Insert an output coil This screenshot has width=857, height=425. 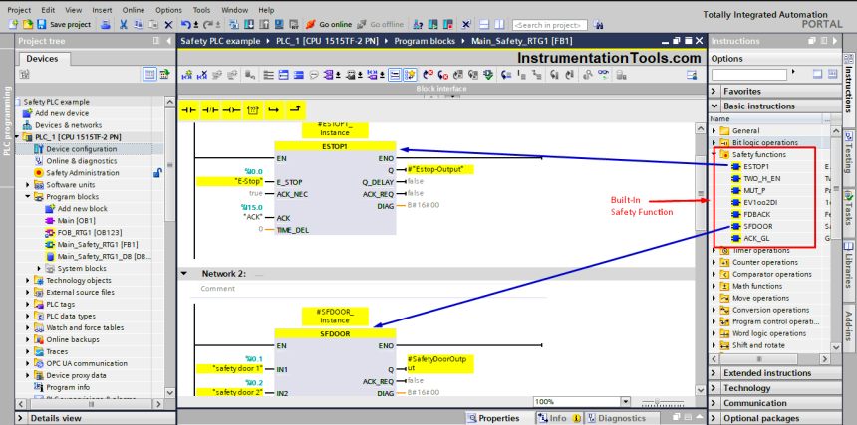[231, 110]
